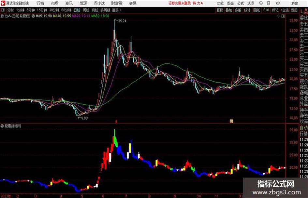Switch to 分时 chart period

(10, 10)
